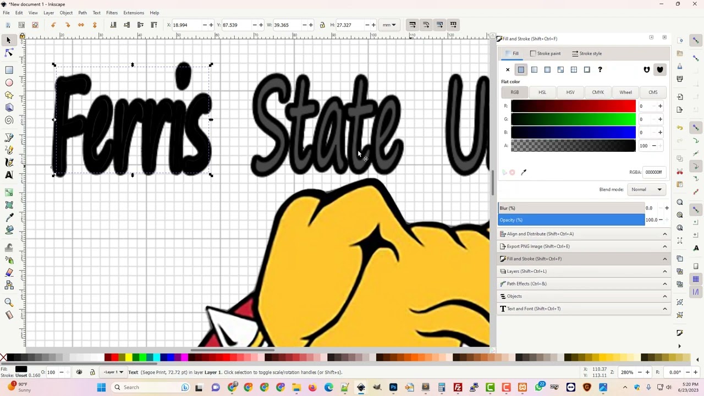Expand Layers panel
The image size is (704, 396).
pos(584,271)
